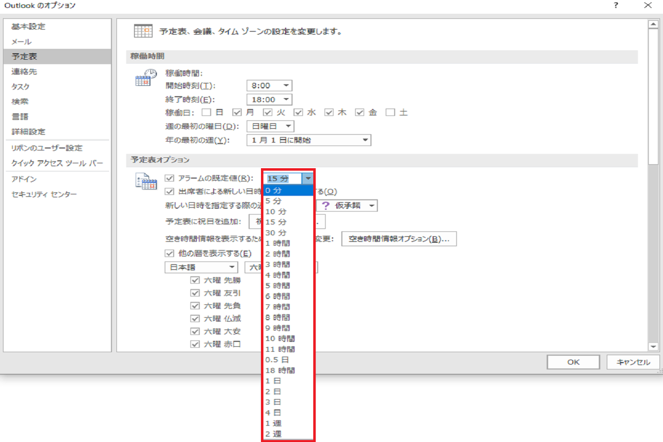The width and height of the screenshot is (663, 442).
Task: Switch to the メール category
Action: click(x=22, y=41)
